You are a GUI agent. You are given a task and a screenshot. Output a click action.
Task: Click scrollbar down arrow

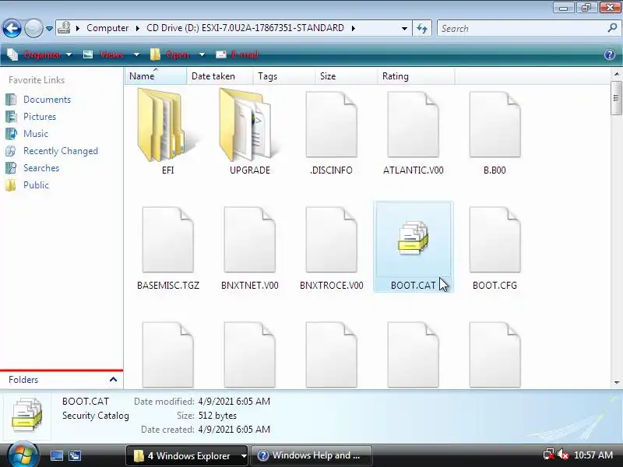click(x=617, y=383)
